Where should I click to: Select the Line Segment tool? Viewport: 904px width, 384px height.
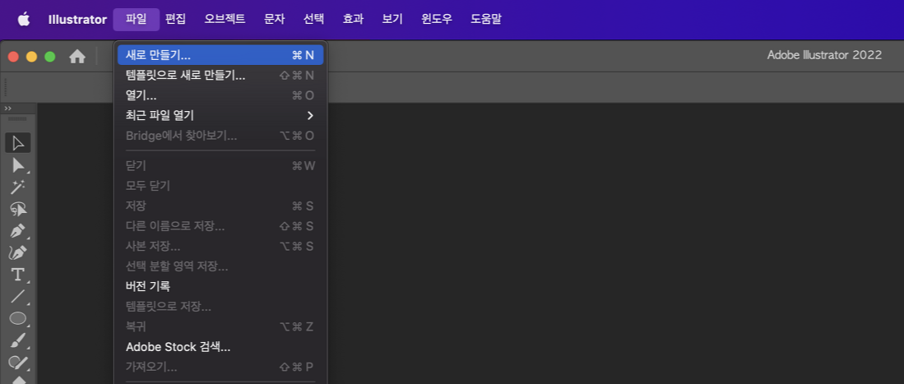point(18,296)
